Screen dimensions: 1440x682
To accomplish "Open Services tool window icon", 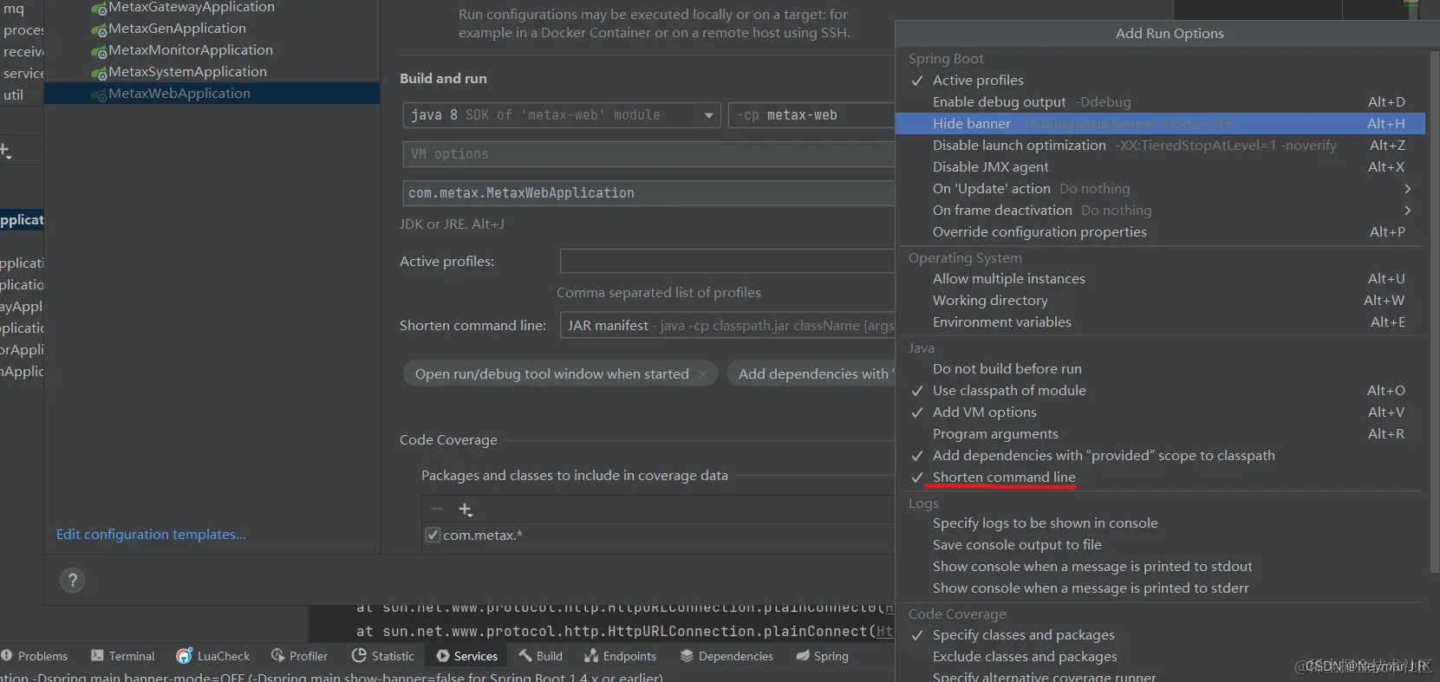I will point(443,656).
